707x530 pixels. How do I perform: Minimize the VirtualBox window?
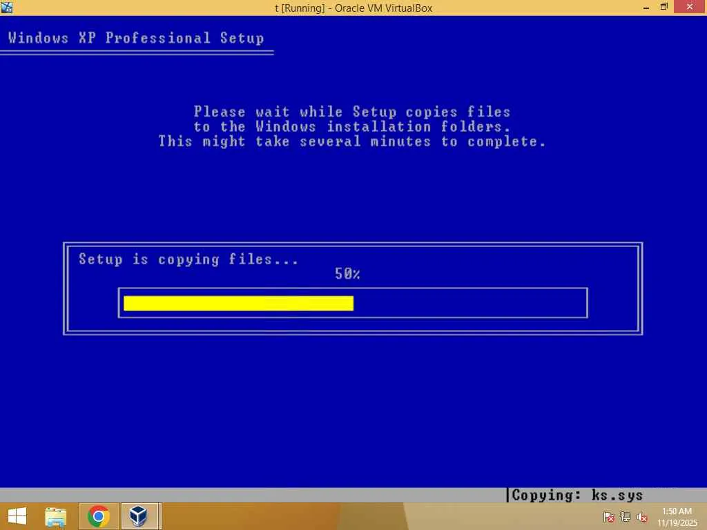[646, 7]
